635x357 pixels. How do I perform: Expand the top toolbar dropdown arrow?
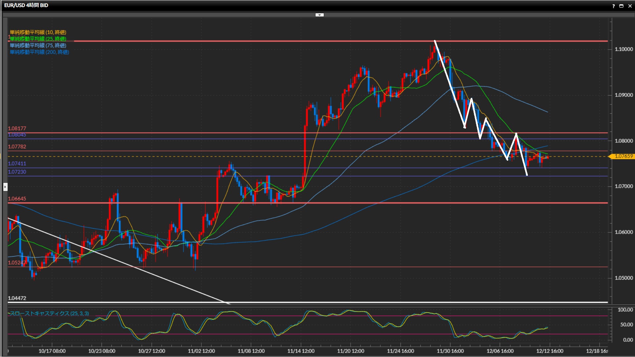[x=319, y=15]
